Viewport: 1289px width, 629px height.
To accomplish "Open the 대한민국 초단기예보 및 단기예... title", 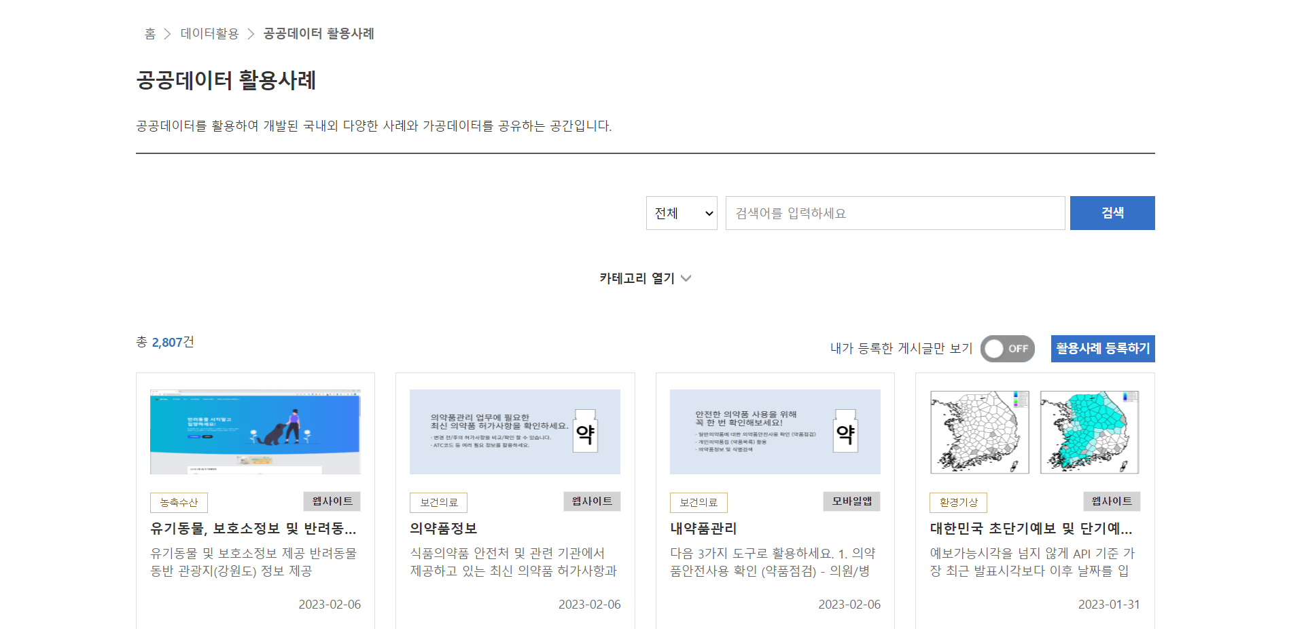I will [x=1031, y=529].
